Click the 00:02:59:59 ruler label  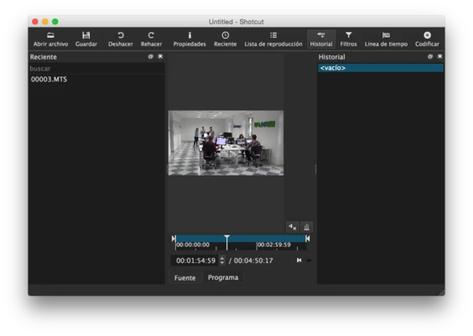[274, 244]
